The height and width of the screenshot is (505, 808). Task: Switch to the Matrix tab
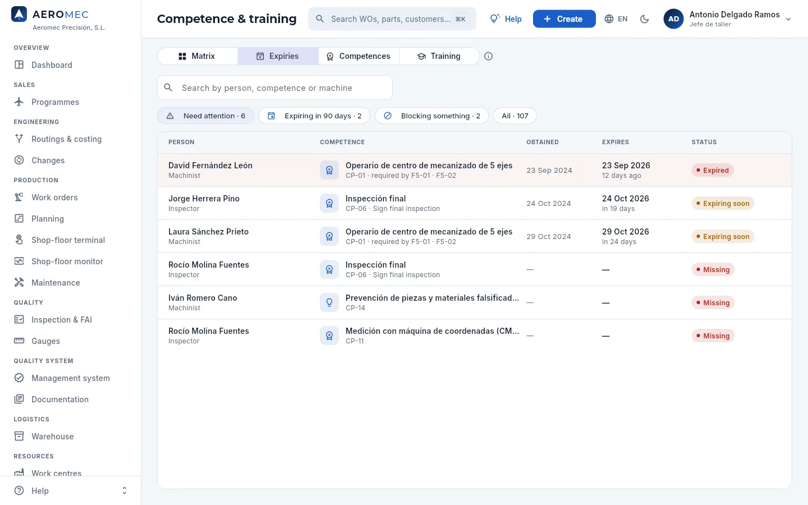(198, 56)
